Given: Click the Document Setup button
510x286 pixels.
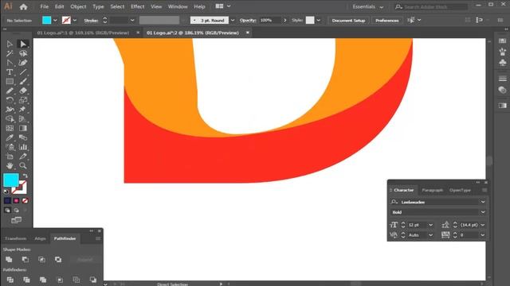Looking at the screenshot, I should pyautogui.click(x=349, y=21).
